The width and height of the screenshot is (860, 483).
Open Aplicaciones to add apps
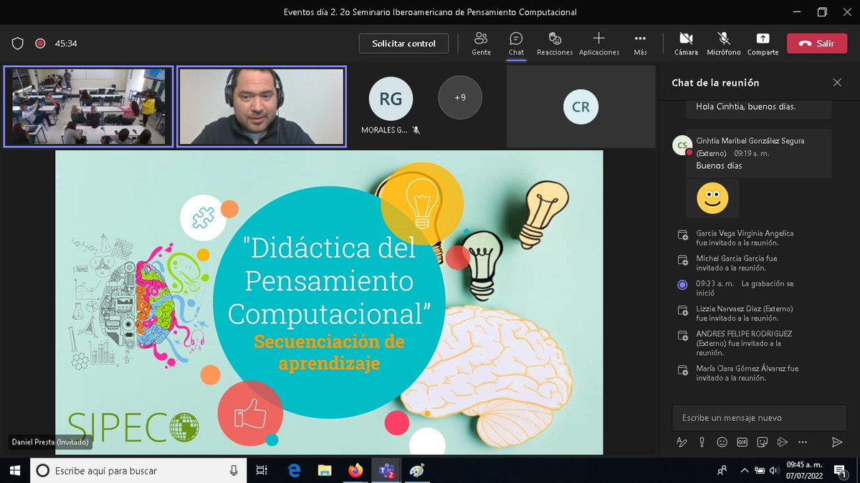pyautogui.click(x=599, y=43)
